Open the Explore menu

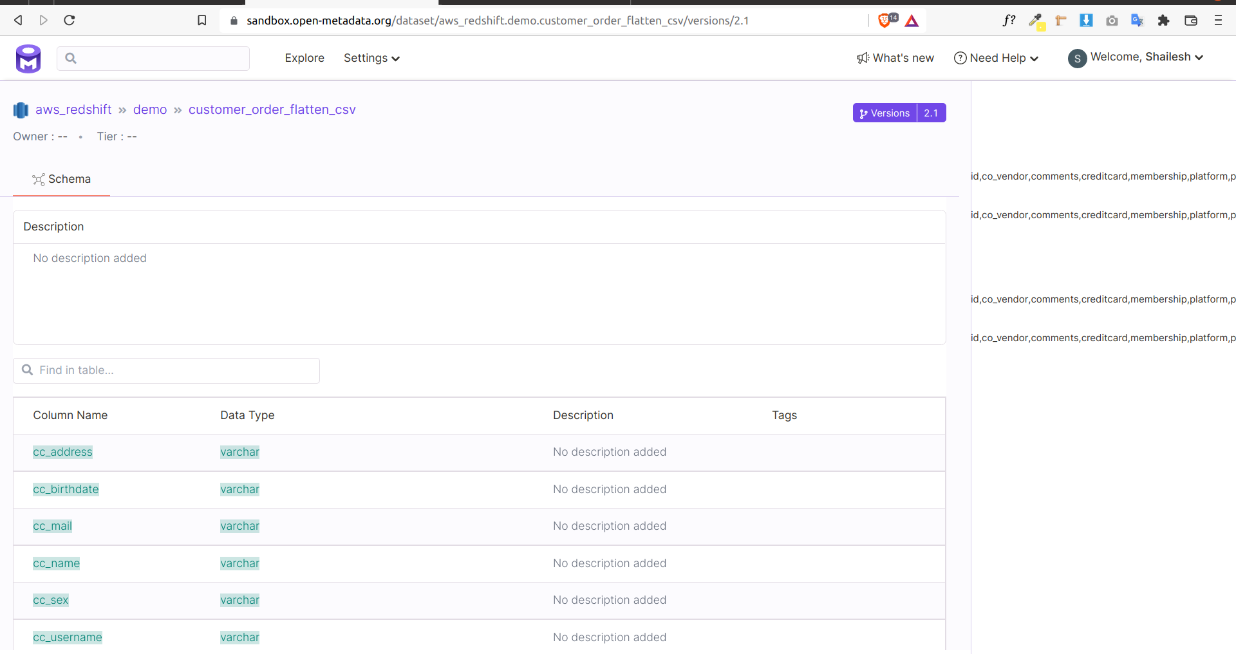click(x=304, y=58)
